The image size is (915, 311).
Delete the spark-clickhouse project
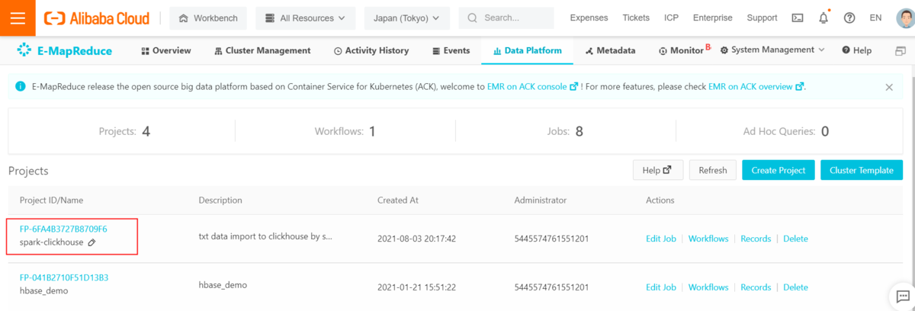click(x=795, y=239)
